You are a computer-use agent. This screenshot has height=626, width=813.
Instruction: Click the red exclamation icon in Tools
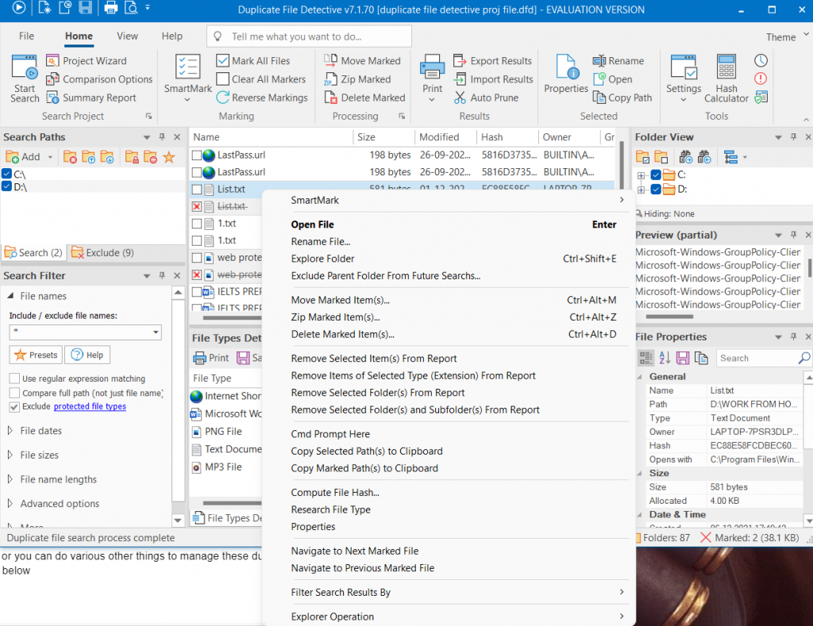[x=761, y=79]
